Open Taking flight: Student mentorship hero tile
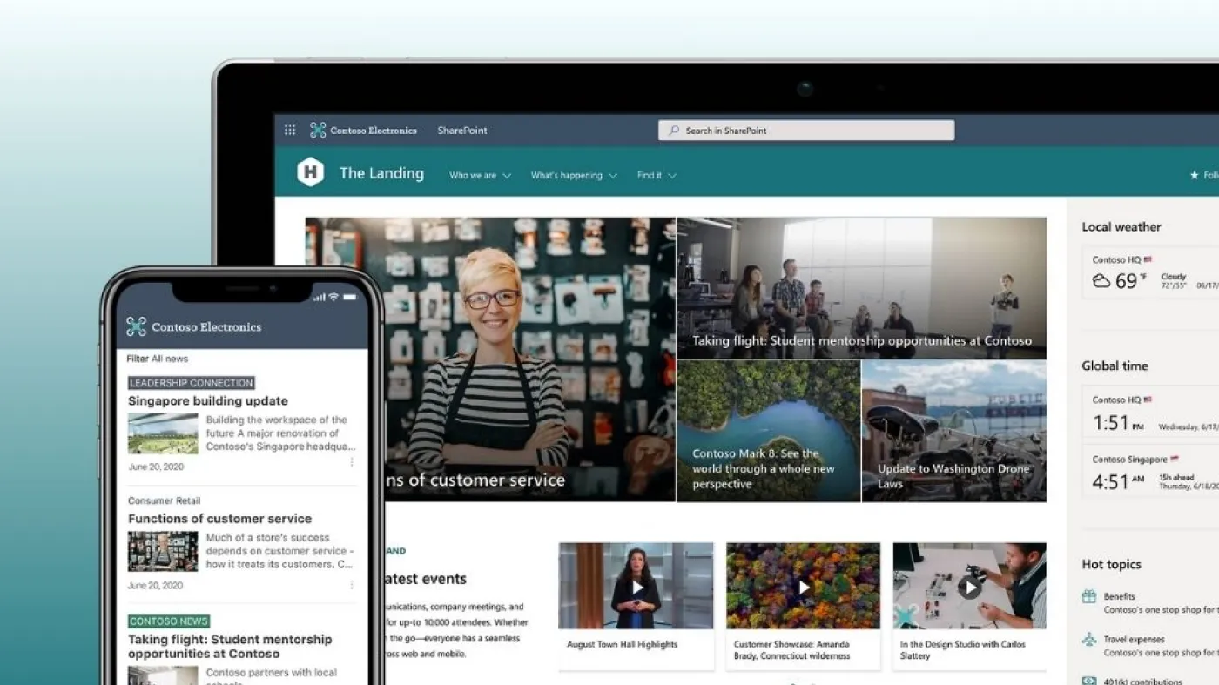Viewport: 1219px width, 685px height. (861, 288)
